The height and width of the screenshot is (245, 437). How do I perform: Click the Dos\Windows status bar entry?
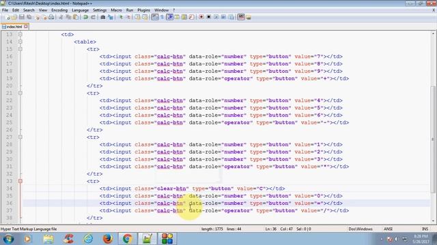point(361,229)
